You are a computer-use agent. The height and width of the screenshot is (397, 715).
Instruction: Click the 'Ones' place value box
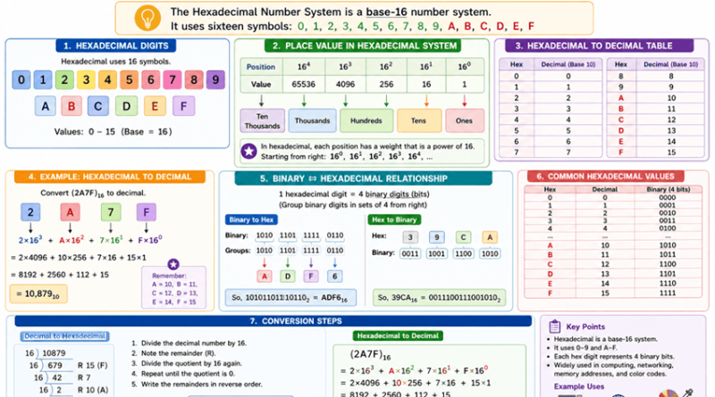[464, 120]
